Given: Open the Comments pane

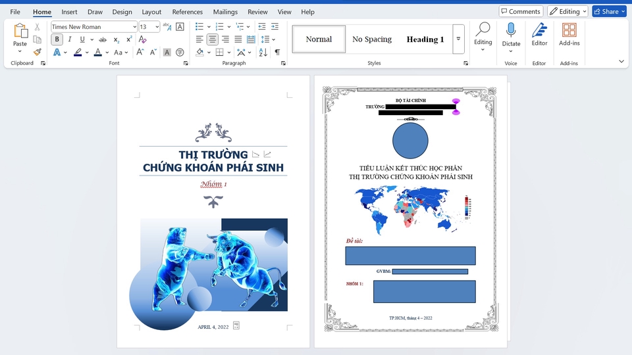Looking at the screenshot, I should click(x=520, y=11).
